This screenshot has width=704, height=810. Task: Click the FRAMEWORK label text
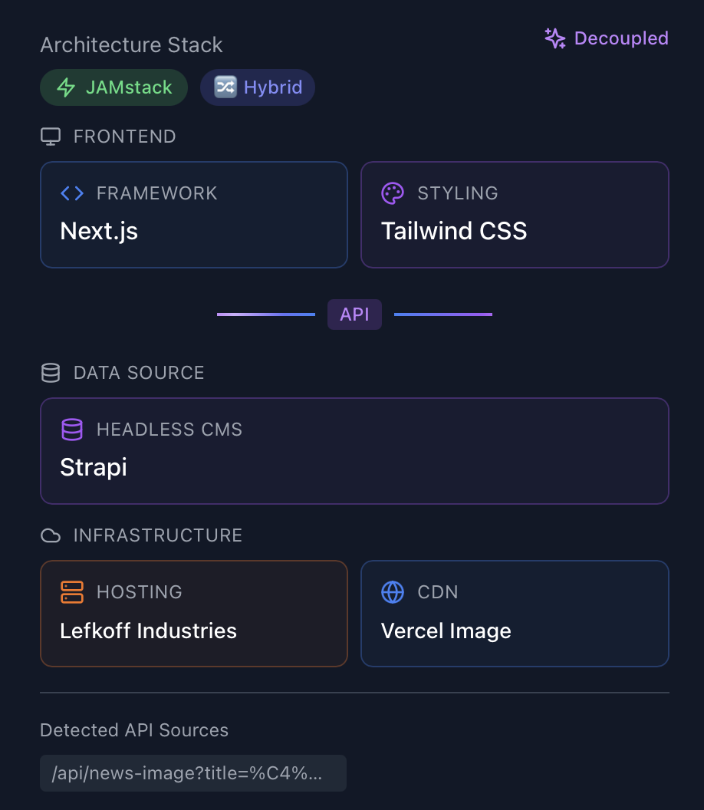(x=157, y=193)
